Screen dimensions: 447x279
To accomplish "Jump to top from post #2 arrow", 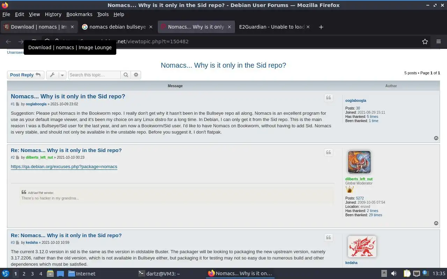I will point(436,223).
